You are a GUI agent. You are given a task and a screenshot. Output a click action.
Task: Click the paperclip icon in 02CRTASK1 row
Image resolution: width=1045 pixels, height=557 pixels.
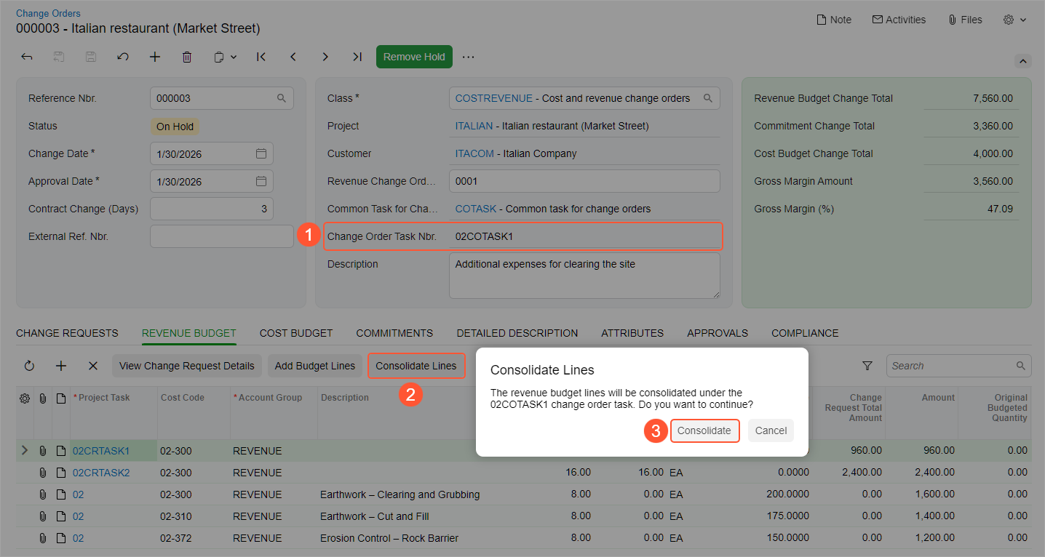pos(43,451)
